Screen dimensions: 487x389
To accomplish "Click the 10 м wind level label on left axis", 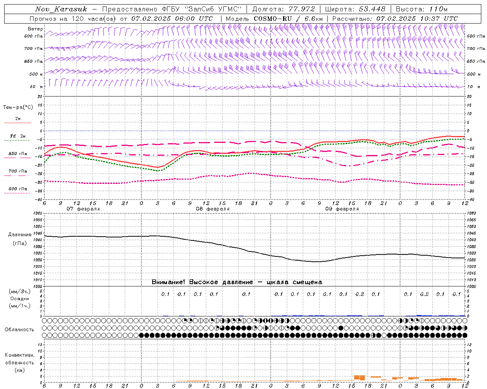I will 36,87.
